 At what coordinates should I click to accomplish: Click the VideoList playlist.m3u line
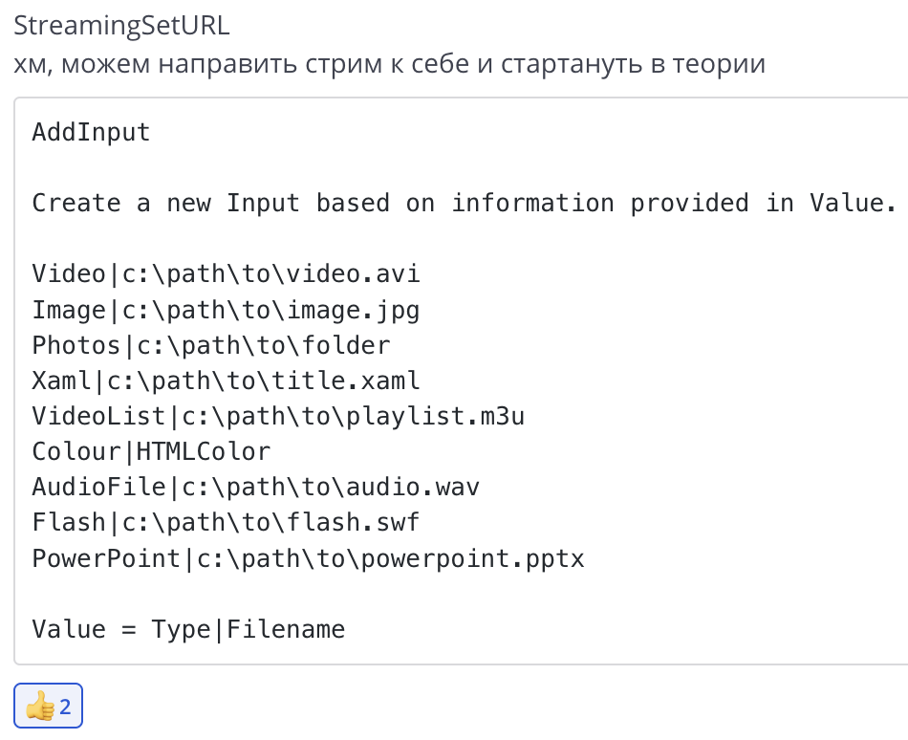tap(278, 416)
